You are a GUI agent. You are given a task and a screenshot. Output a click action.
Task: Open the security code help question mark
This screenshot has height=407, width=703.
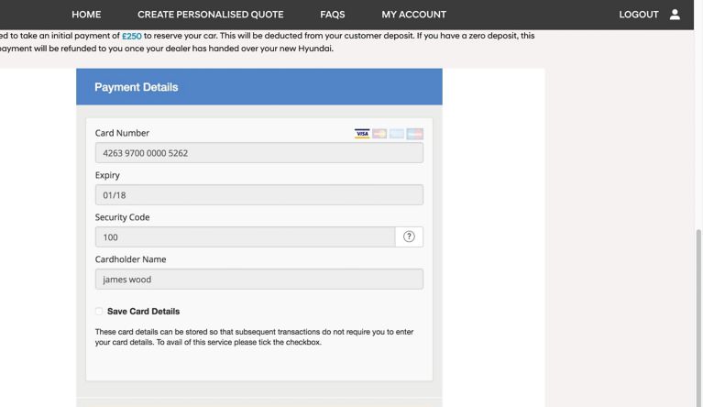409,236
